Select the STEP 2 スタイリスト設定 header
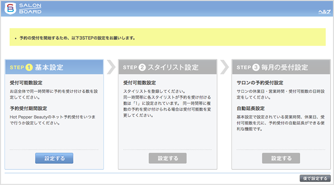This screenshot has height=185, width=334. pyautogui.click(x=167, y=67)
